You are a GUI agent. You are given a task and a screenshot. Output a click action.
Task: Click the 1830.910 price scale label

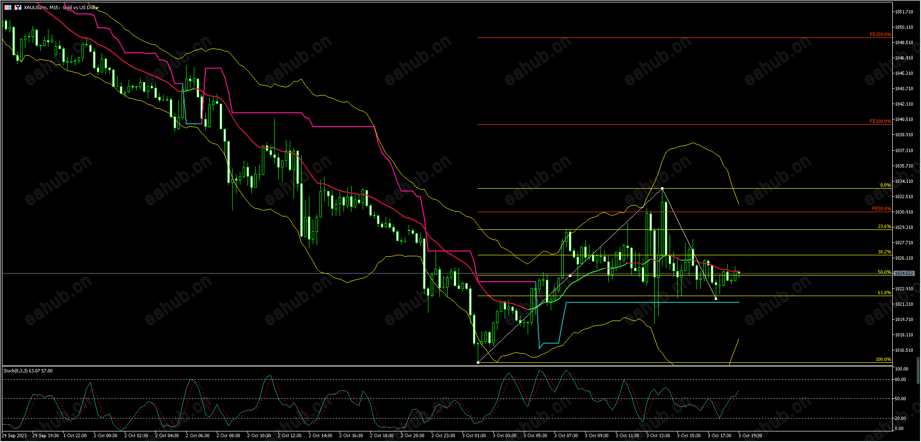click(x=904, y=212)
